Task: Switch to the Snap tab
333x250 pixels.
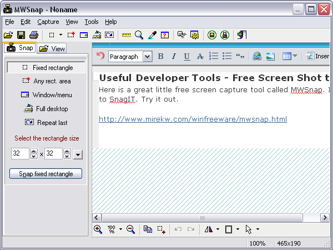Action: pos(20,48)
